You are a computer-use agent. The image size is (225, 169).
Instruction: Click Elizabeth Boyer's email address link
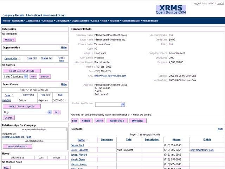point(202,150)
